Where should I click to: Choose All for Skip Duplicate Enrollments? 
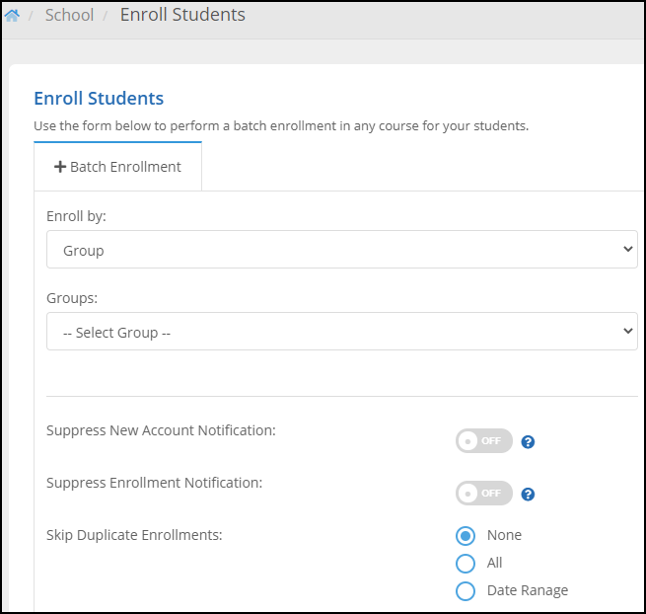(x=466, y=564)
